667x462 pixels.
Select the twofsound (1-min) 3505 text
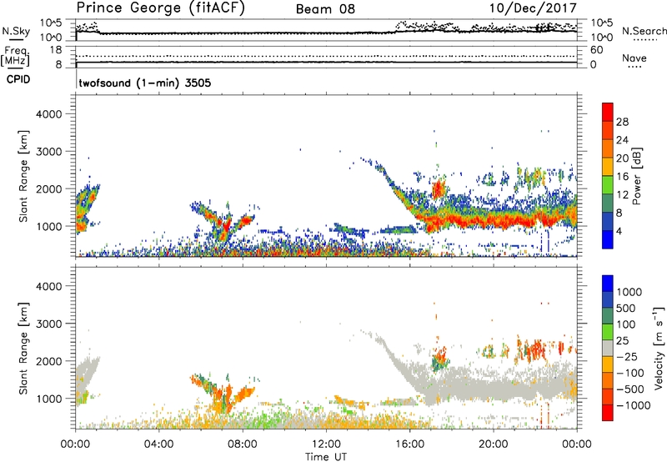coord(144,83)
